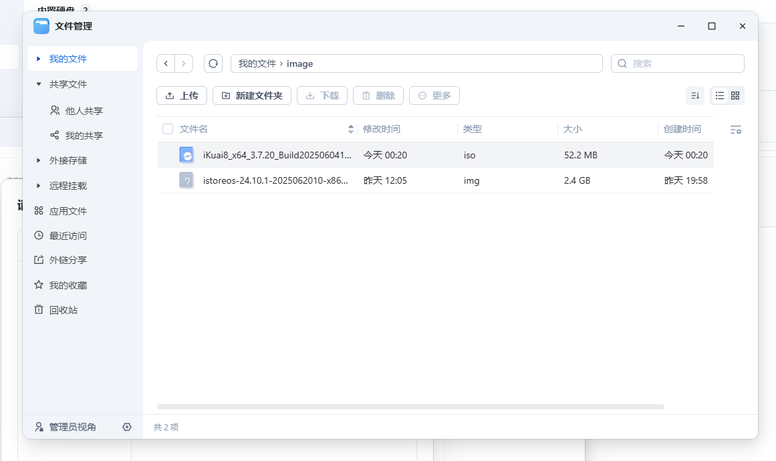Click the 上传 button

182,96
